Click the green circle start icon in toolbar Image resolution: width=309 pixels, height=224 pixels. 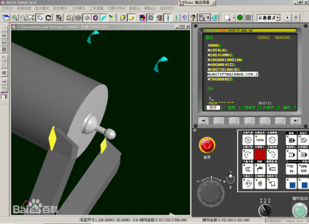[240, 17]
